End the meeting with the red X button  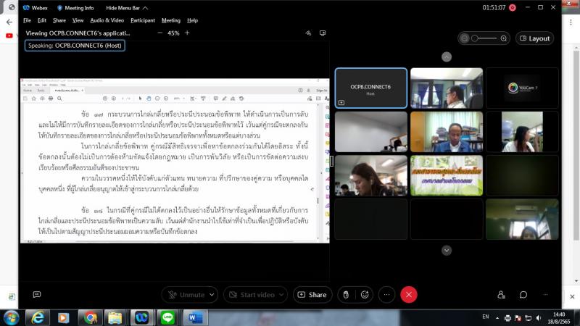pyautogui.click(x=409, y=295)
